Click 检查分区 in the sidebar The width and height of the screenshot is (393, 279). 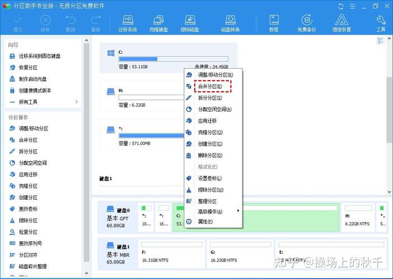click(28, 232)
